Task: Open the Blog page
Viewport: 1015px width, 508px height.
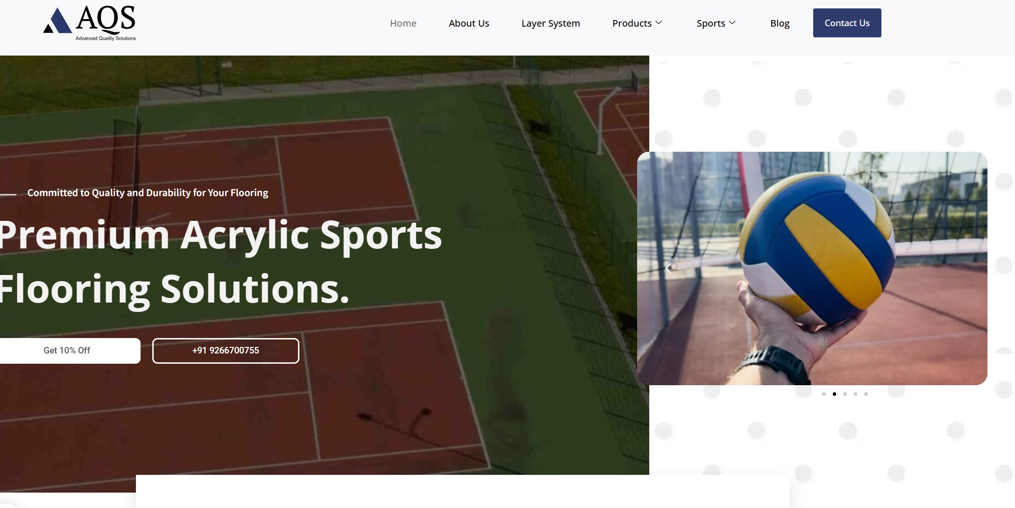Action: [x=780, y=23]
